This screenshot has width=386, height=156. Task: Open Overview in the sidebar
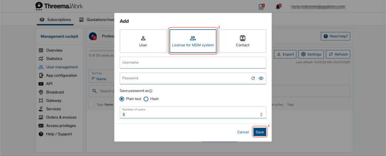pos(54,50)
